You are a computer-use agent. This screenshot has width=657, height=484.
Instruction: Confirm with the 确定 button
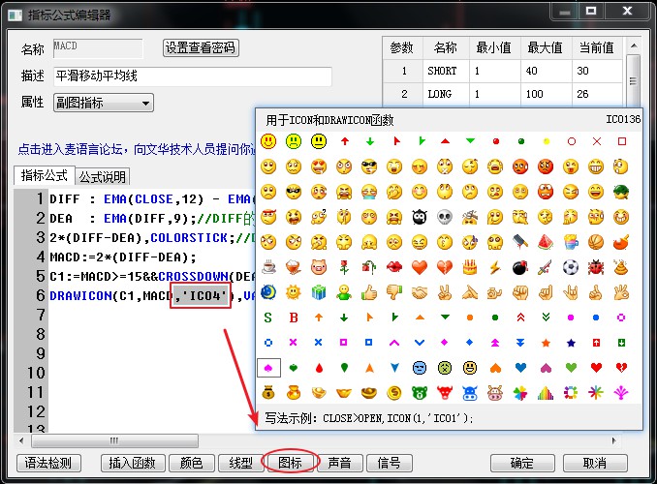coord(522,463)
